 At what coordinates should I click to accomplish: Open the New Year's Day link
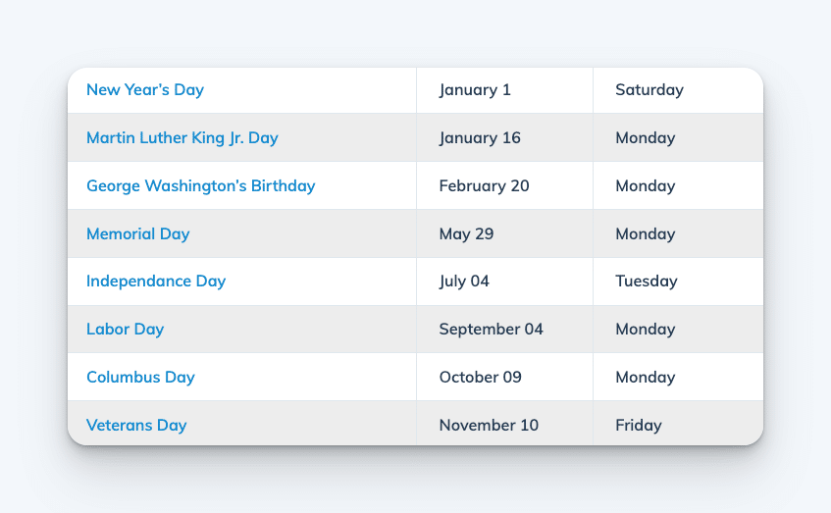tap(145, 90)
